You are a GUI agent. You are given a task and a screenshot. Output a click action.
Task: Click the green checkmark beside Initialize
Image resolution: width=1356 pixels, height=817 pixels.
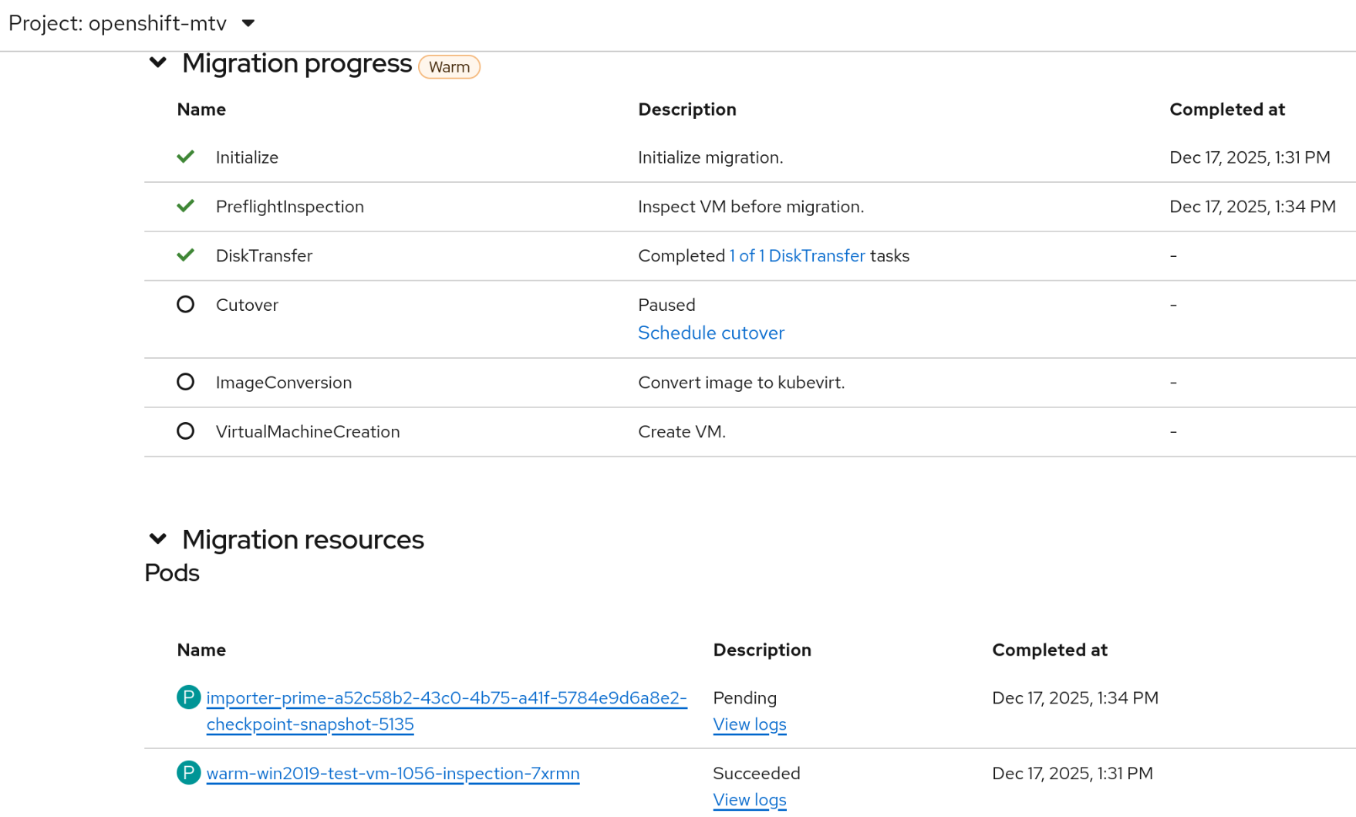coord(185,157)
